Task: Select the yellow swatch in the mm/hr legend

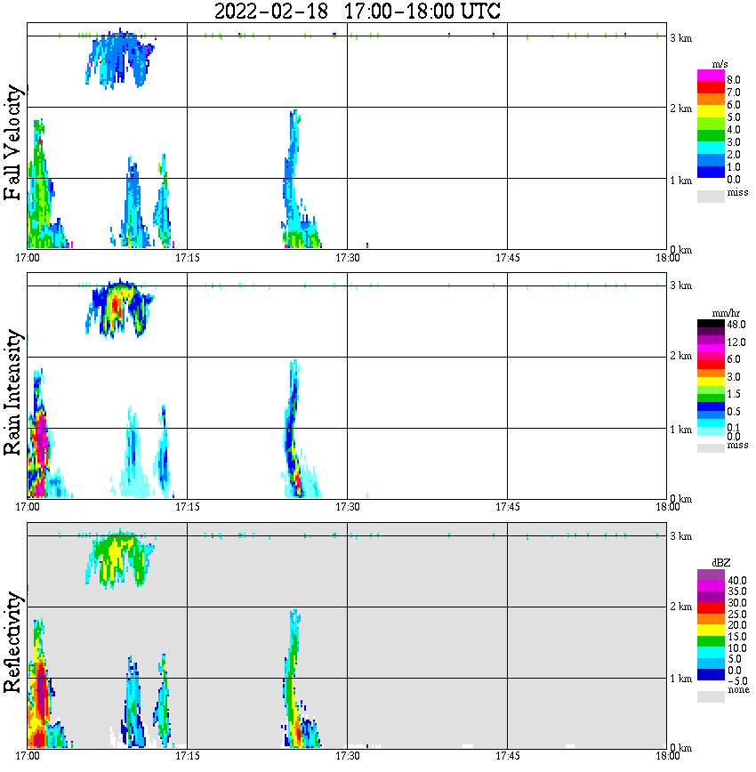Action: pos(711,382)
